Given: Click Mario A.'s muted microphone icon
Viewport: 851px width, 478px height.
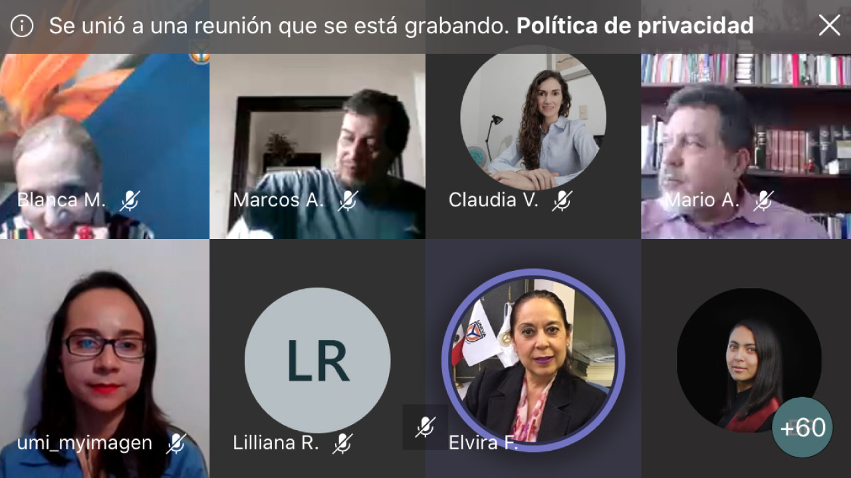Looking at the screenshot, I should coord(763,200).
